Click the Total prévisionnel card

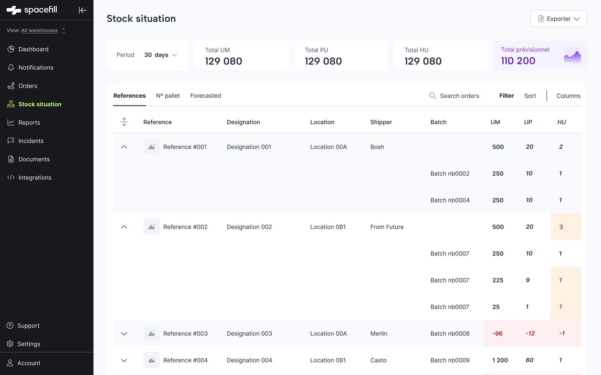[x=541, y=55]
